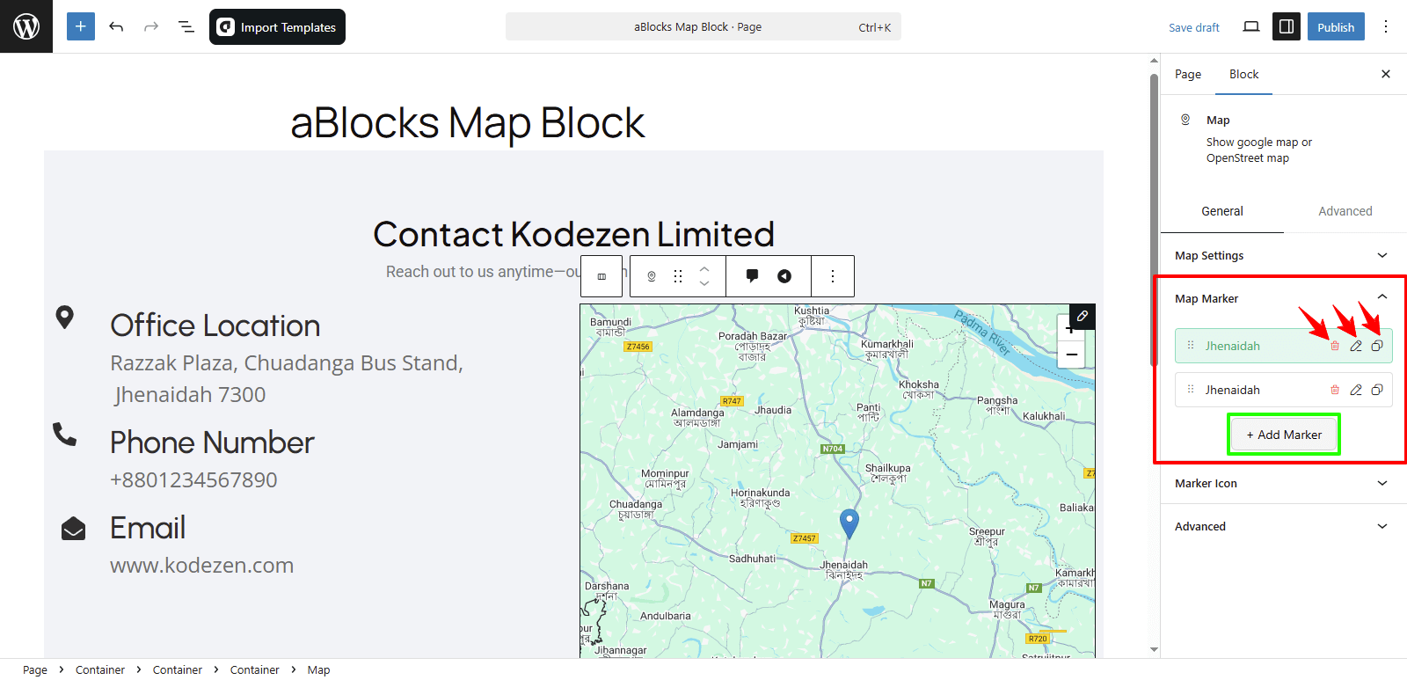The height and width of the screenshot is (680, 1407).
Task: Click the Page breadcrumb
Action: 35,670
